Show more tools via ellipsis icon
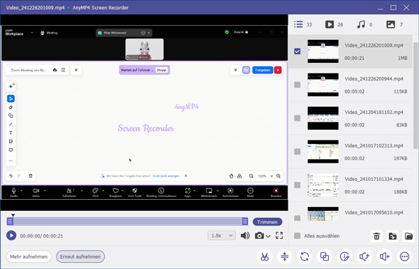419x269 pixels. tap(404, 256)
